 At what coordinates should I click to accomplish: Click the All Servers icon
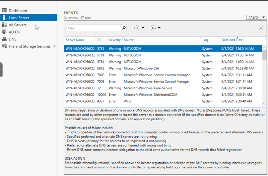(4, 25)
